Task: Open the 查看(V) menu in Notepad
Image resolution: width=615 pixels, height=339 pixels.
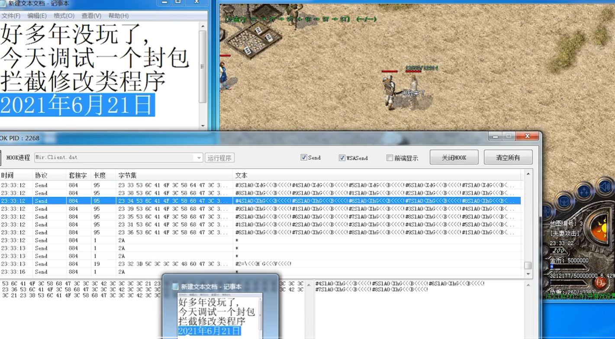Action: (x=91, y=16)
